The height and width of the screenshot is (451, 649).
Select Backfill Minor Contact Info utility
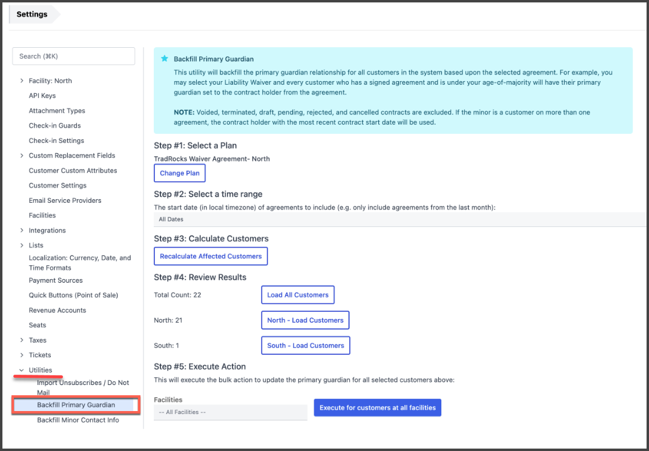coord(78,420)
